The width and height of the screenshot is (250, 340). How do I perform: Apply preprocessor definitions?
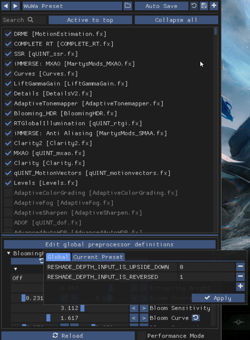click(218, 298)
